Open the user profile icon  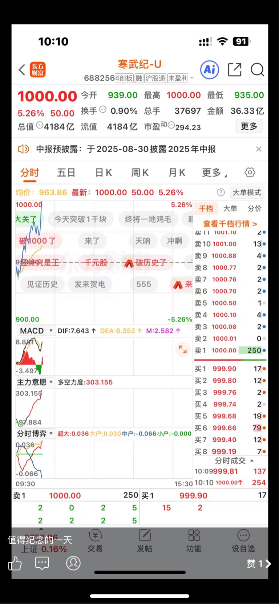73,563
